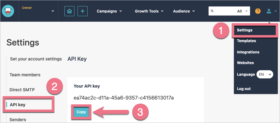
Task: Copy the API key
Action: tap(81, 112)
